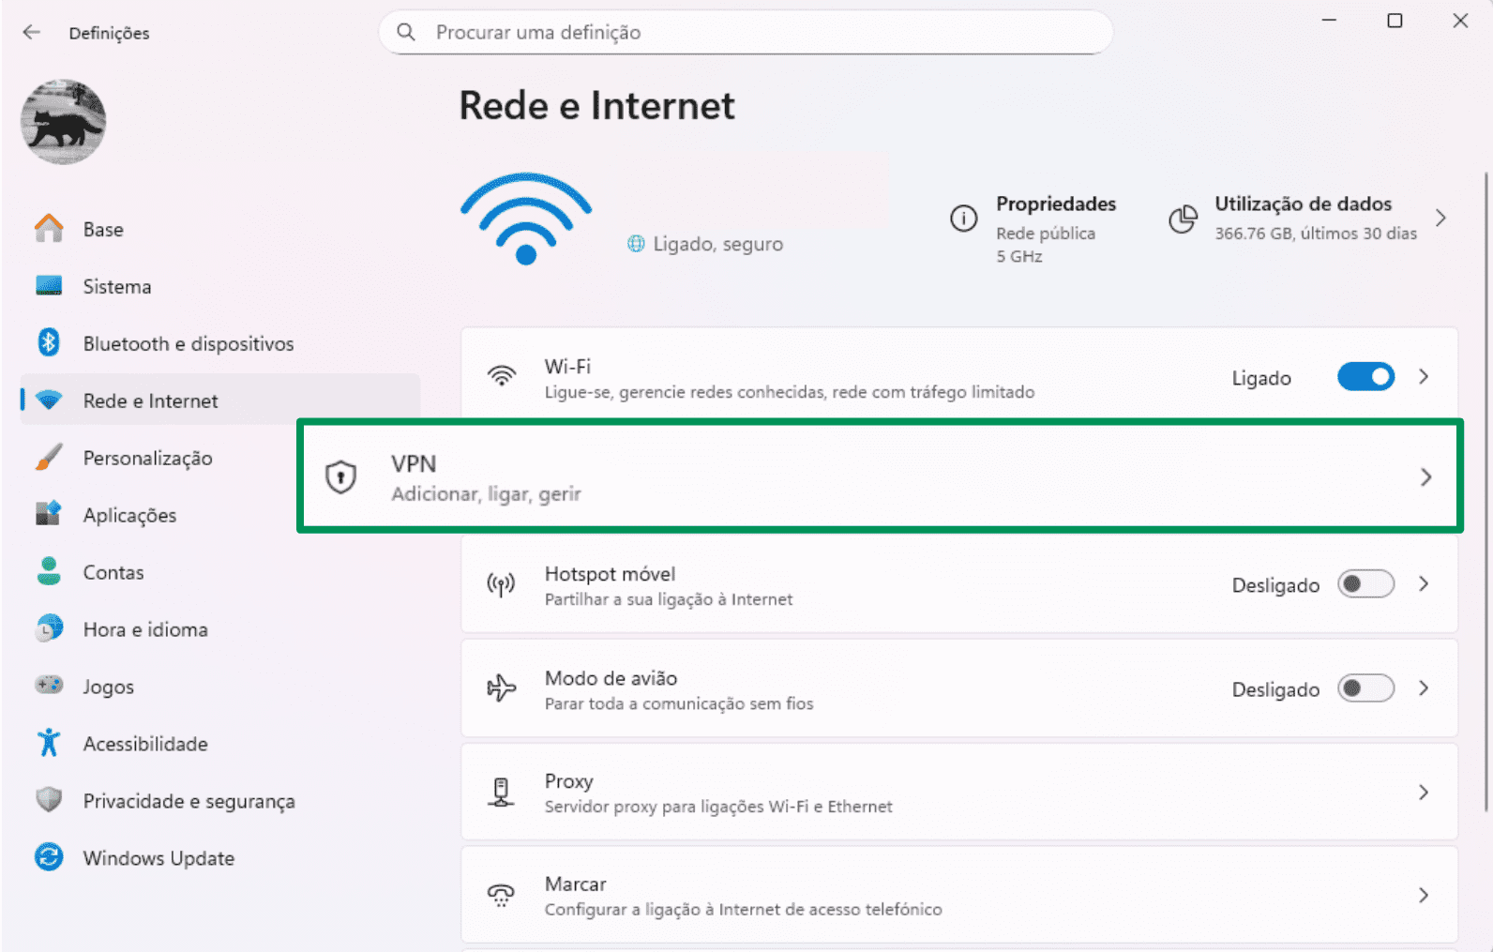The image size is (1493, 952).
Task: Click the Aplicações sidebar icon
Action: coord(48,515)
